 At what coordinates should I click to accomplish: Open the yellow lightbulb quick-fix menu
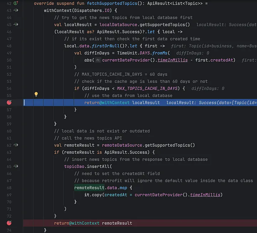point(36,95)
